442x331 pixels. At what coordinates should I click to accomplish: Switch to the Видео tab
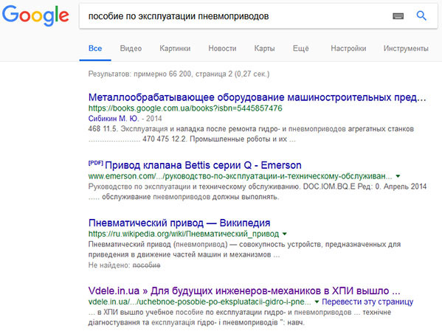131,49
